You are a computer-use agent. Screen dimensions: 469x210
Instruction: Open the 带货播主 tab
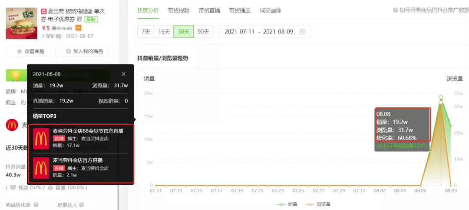[x=240, y=10]
